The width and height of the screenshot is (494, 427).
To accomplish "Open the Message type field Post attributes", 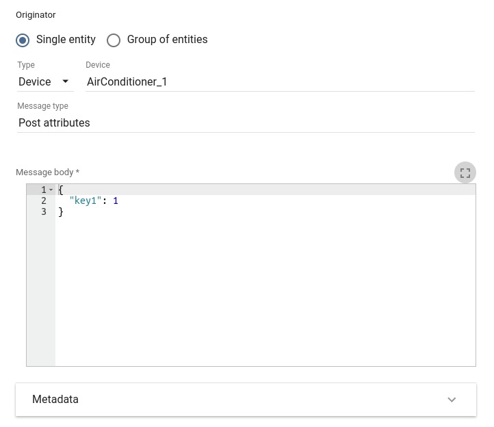I will click(x=246, y=122).
